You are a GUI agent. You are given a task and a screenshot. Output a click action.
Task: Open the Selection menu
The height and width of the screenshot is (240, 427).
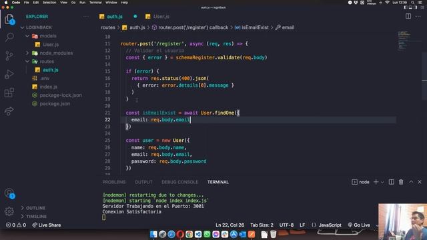point(49,3)
